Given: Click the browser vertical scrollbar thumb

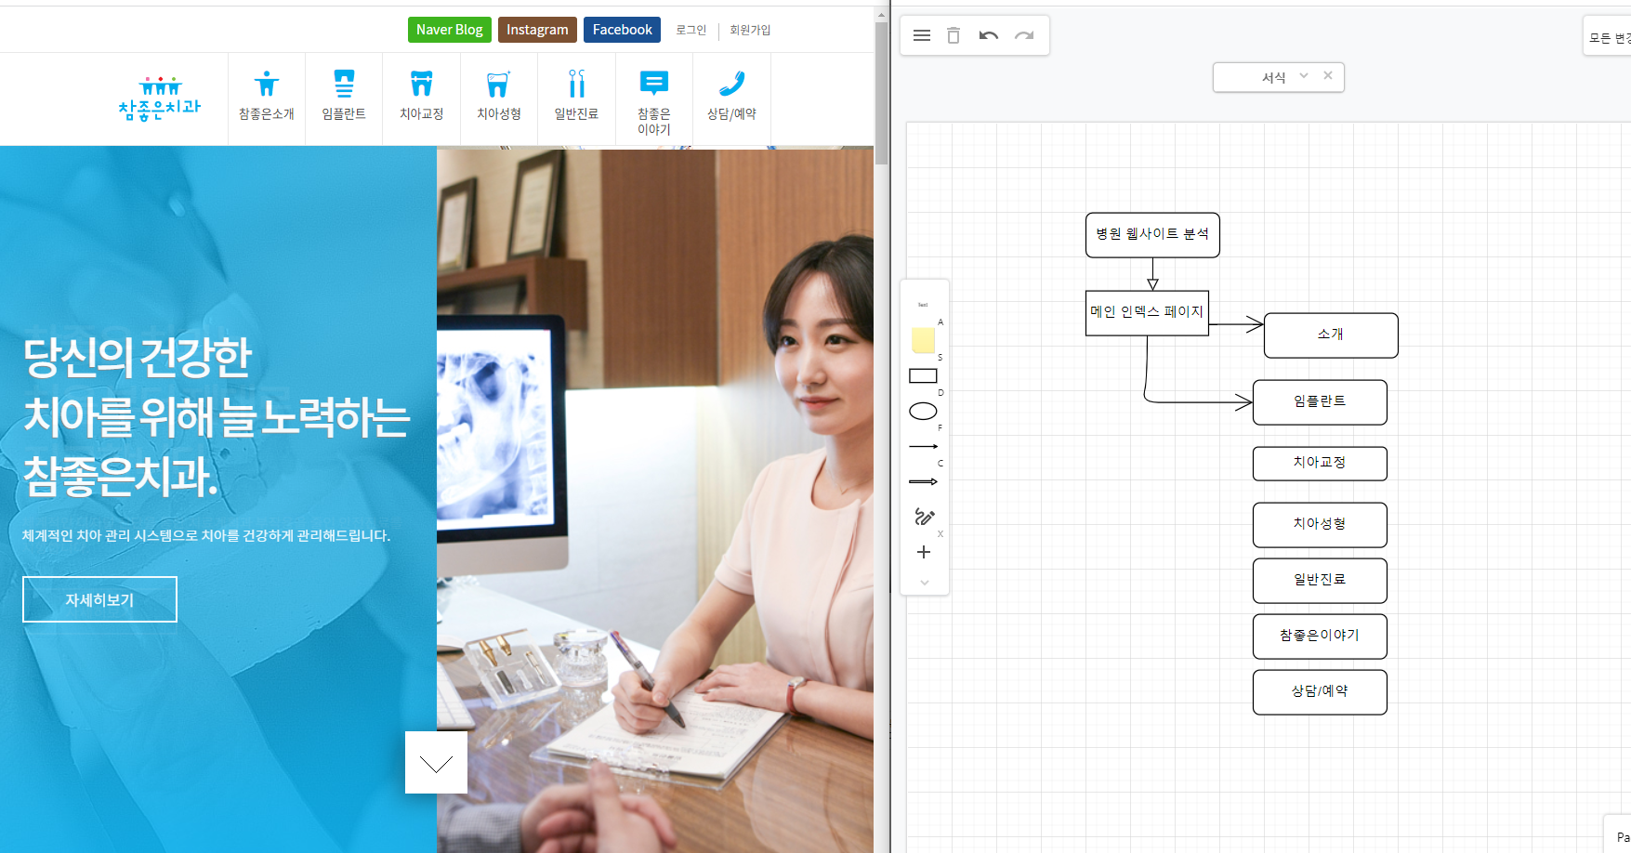Looking at the screenshot, I should coord(881,93).
